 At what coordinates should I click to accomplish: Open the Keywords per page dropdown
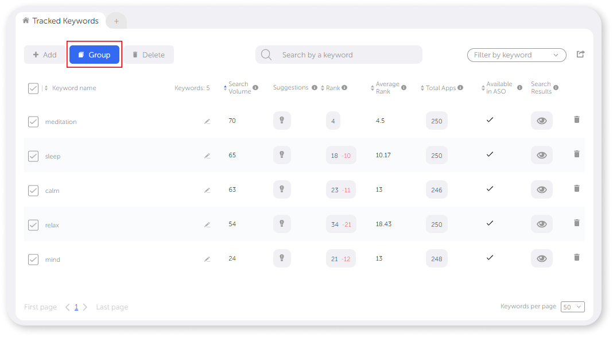(x=572, y=307)
